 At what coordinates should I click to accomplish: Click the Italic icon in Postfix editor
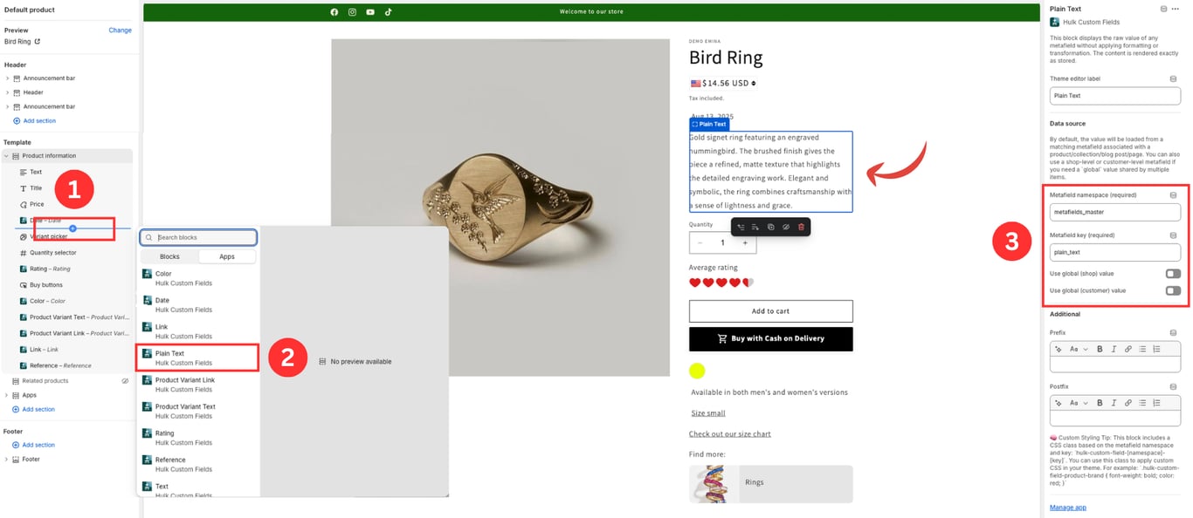click(1114, 403)
